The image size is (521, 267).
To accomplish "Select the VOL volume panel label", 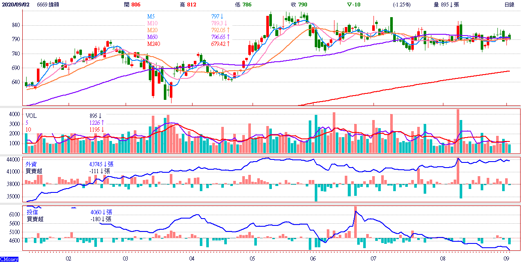I will pos(31,116).
